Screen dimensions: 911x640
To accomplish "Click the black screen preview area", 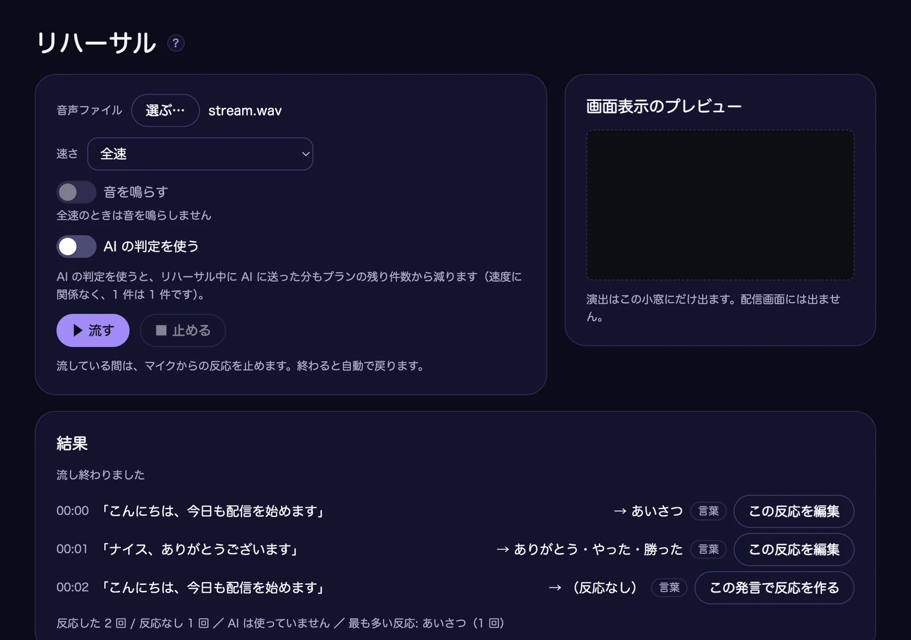I will tap(720, 205).
